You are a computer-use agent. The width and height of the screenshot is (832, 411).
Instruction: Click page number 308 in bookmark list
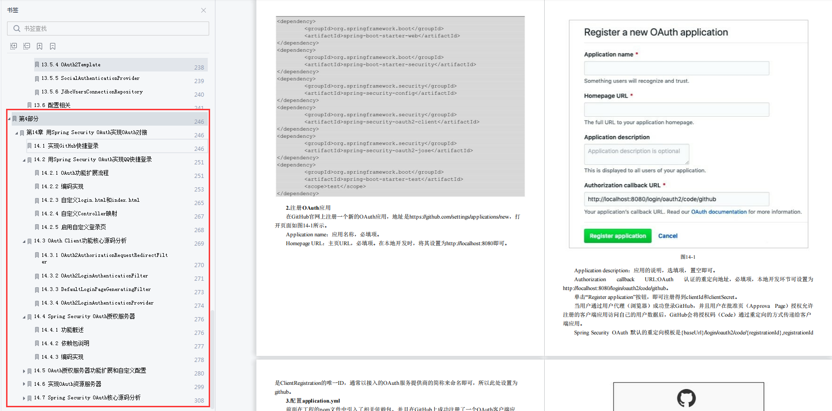(199, 401)
